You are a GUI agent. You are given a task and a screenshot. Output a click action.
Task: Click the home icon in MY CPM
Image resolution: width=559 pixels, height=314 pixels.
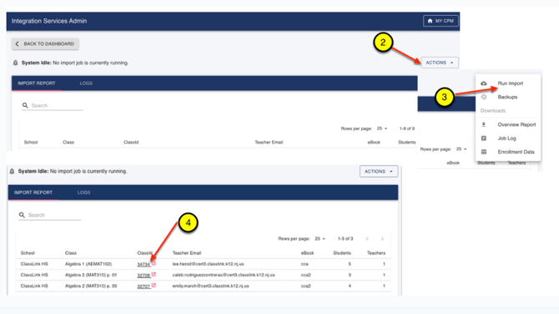(x=430, y=21)
